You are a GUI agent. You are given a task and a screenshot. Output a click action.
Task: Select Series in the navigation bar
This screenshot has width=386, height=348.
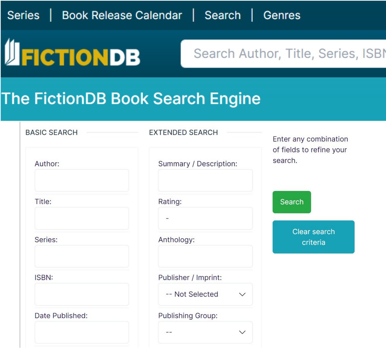(x=23, y=15)
